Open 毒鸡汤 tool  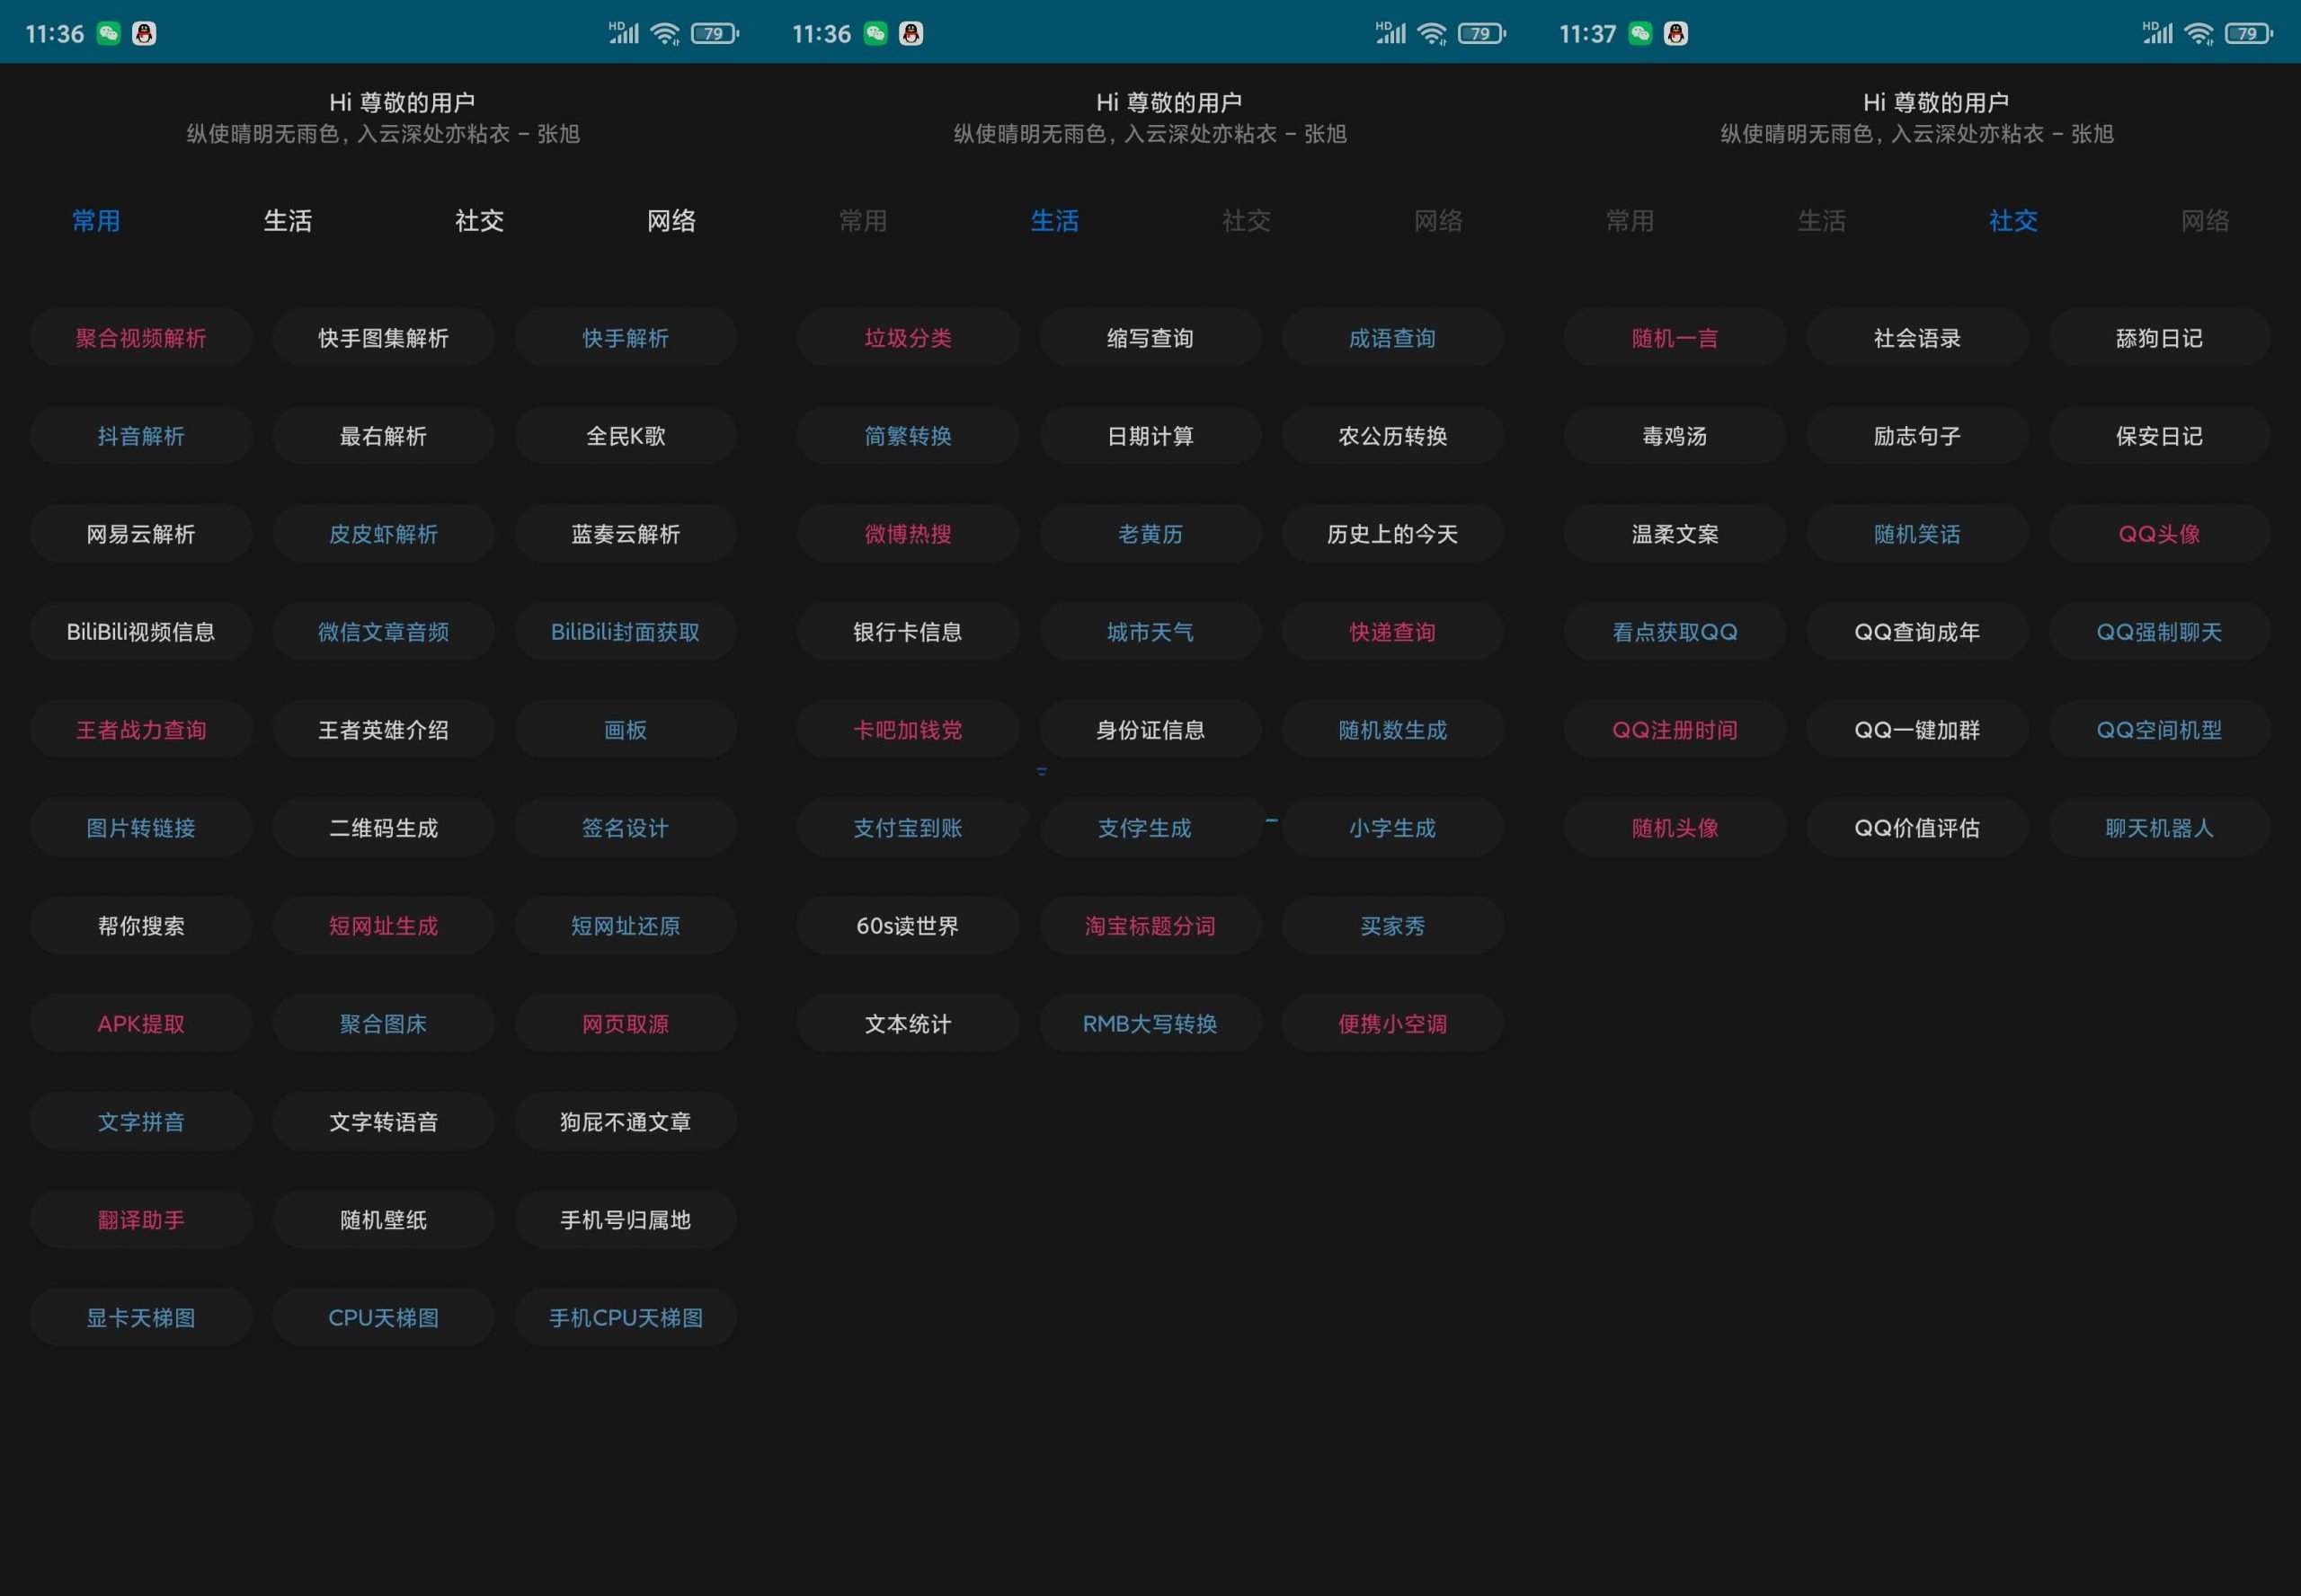click(x=1675, y=436)
